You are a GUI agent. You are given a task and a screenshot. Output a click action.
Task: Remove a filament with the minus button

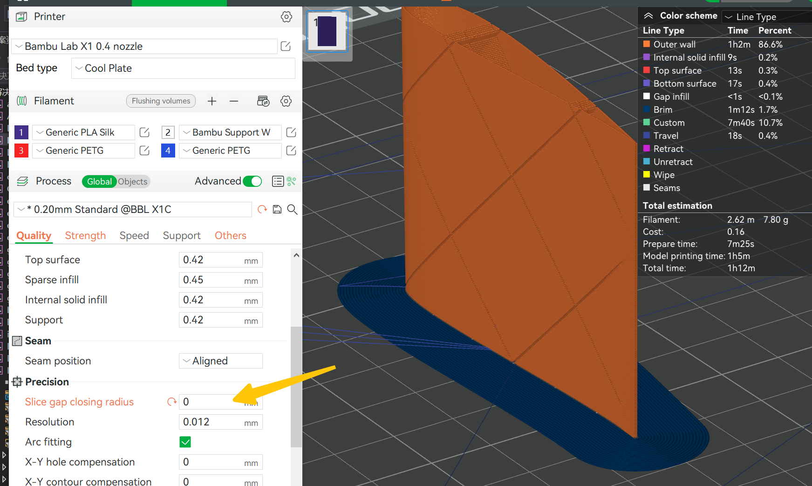(233, 101)
